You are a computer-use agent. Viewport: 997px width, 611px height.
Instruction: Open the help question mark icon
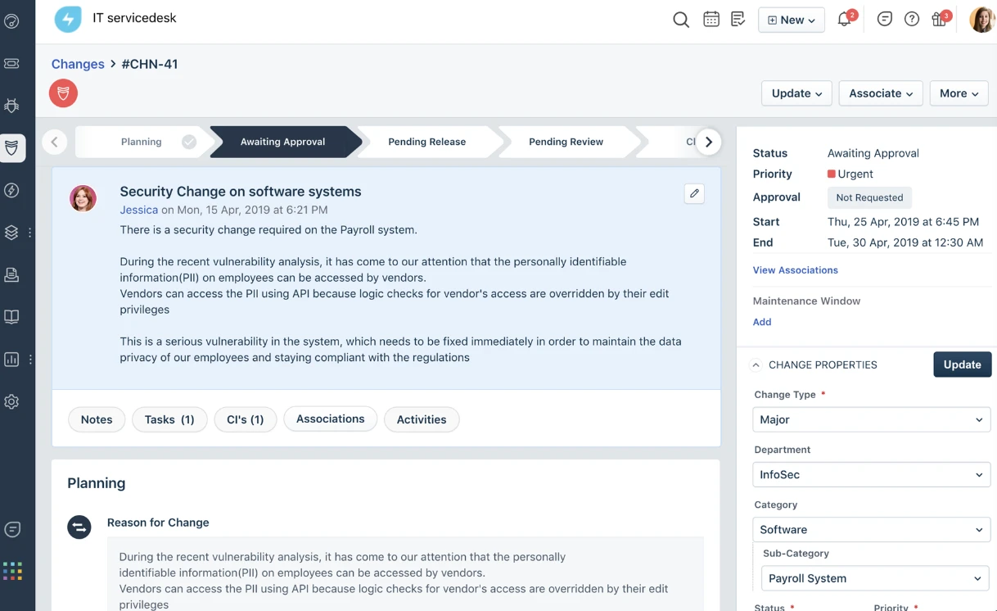click(x=911, y=19)
